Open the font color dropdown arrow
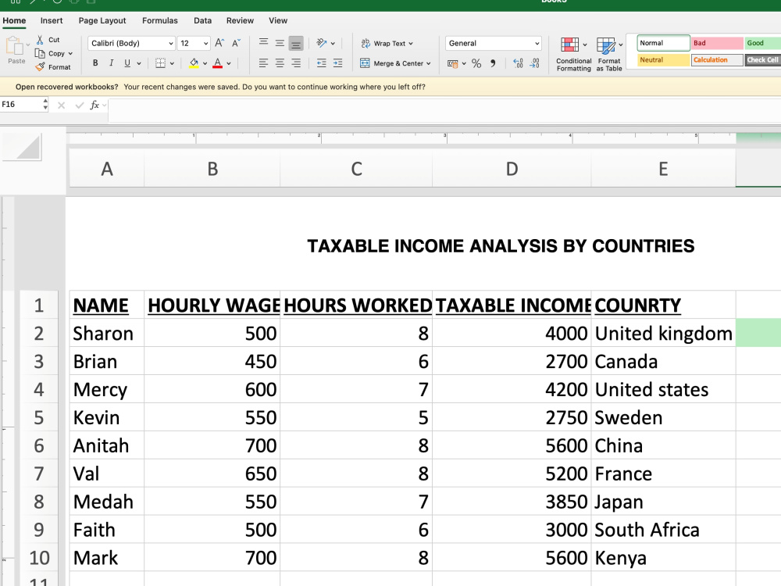The image size is (781, 586). click(x=229, y=63)
